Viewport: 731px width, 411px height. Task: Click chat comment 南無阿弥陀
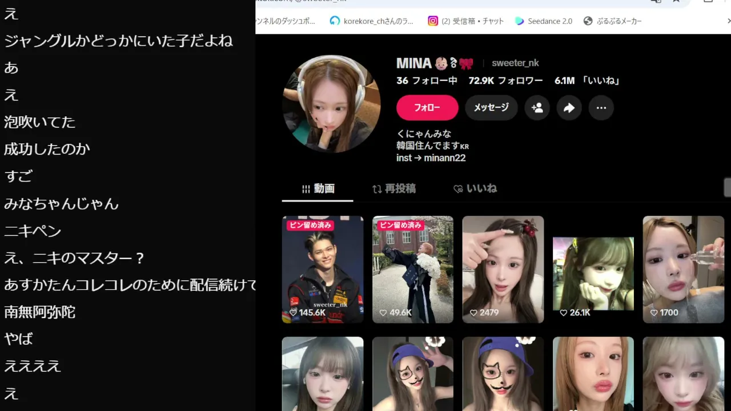point(39,312)
